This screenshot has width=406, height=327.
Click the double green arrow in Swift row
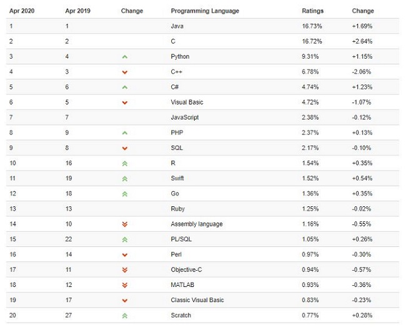[125, 178]
